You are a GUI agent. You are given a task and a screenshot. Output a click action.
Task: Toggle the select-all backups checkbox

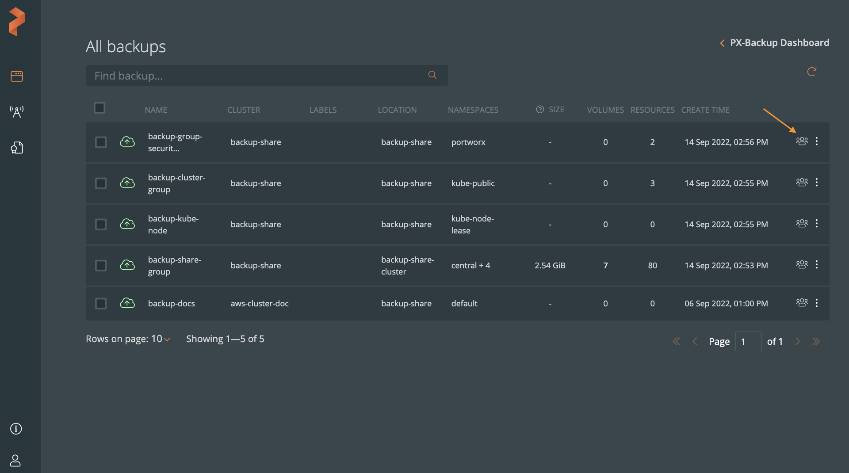click(99, 108)
